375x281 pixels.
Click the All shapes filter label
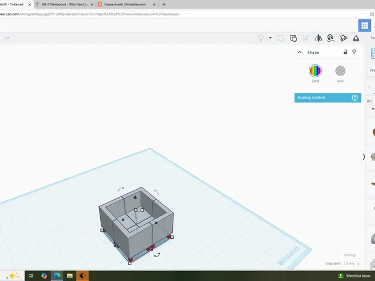[369, 101]
